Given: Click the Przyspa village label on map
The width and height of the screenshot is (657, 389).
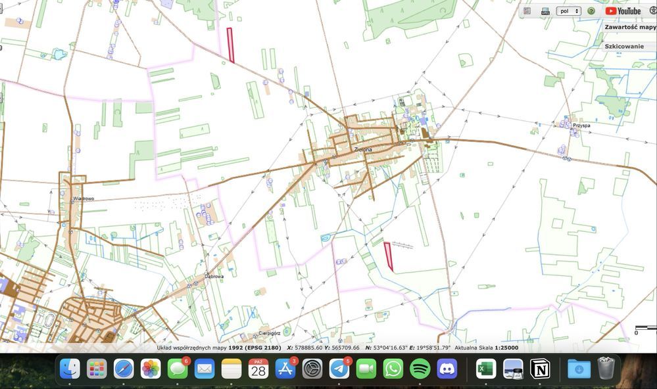Looking at the screenshot, I should pos(581,125).
